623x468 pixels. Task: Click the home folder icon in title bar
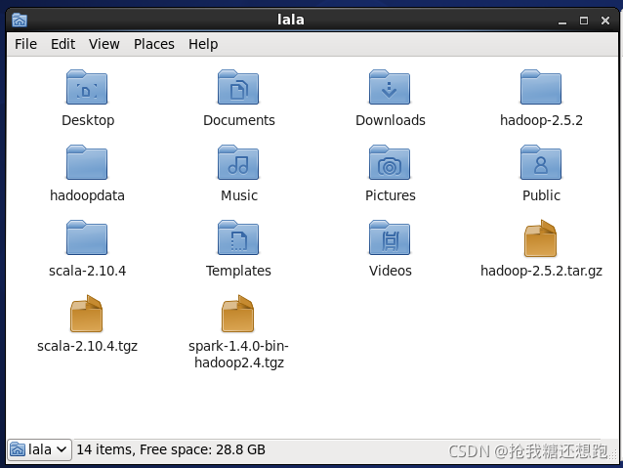tap(20, 20)
